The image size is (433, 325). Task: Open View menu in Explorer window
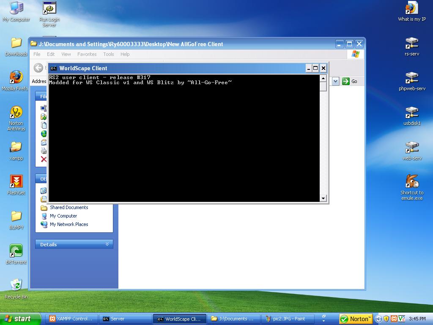66,54
